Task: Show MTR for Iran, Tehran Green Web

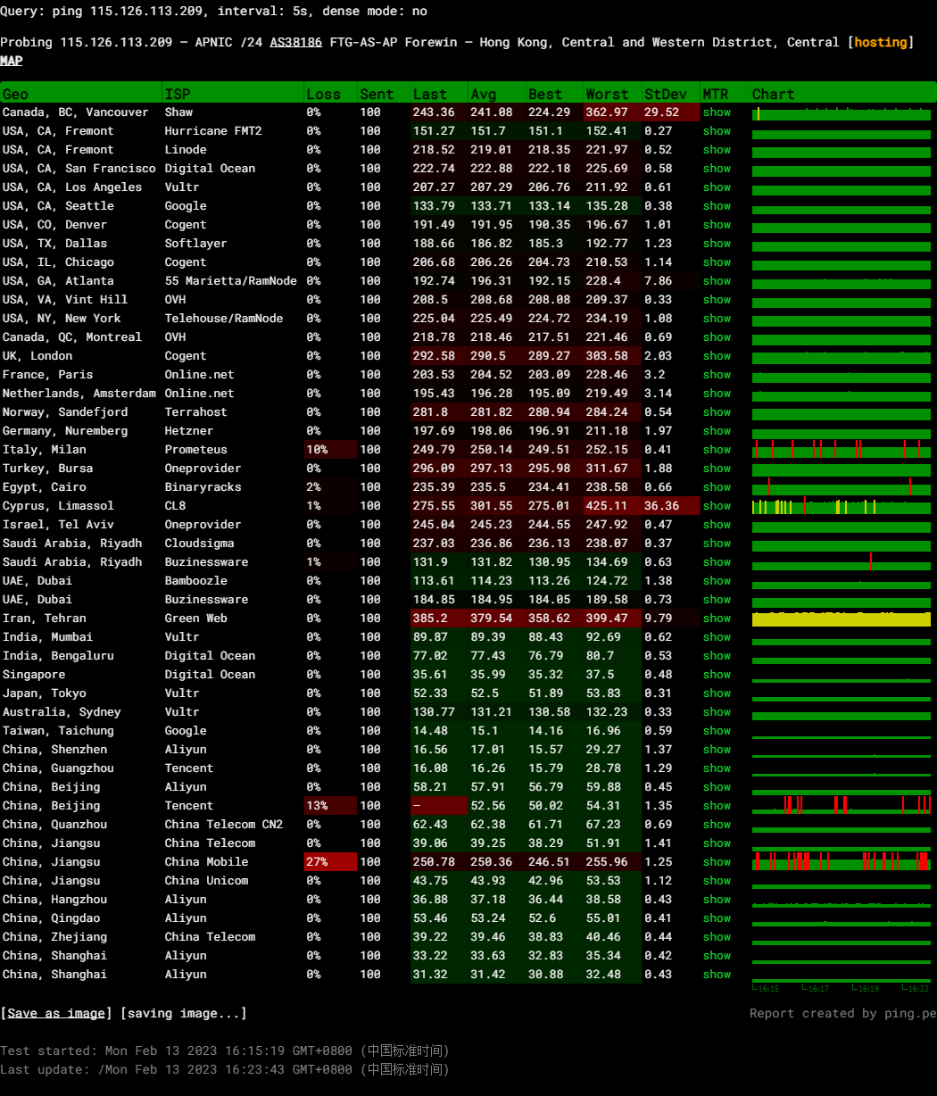Action: pos(717,619)
